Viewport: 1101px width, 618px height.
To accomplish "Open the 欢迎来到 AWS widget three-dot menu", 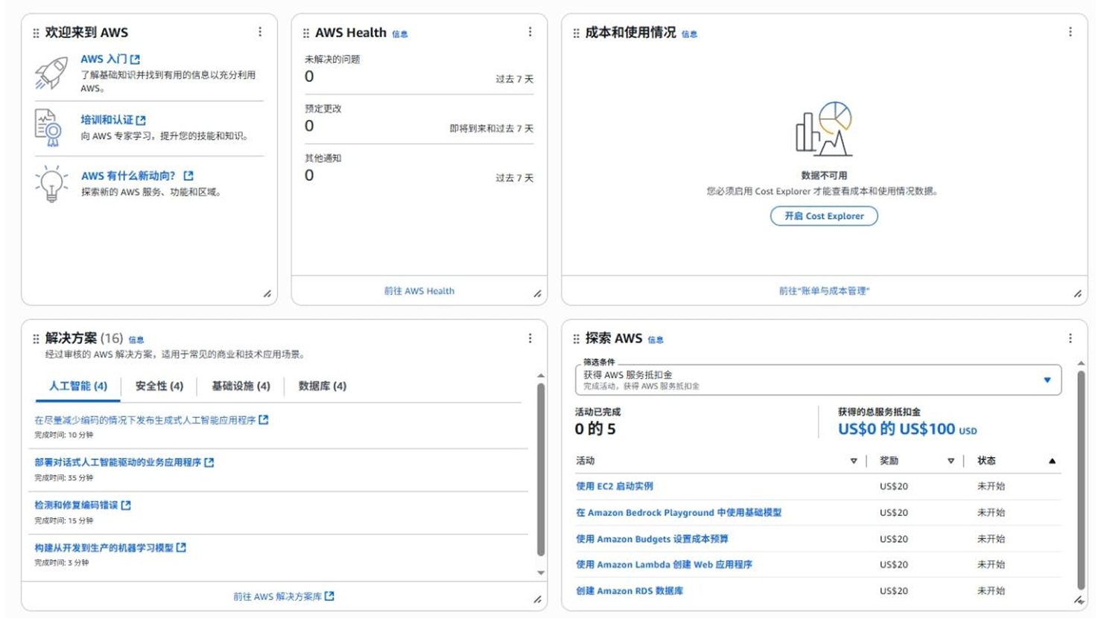I will coord(260,32).
